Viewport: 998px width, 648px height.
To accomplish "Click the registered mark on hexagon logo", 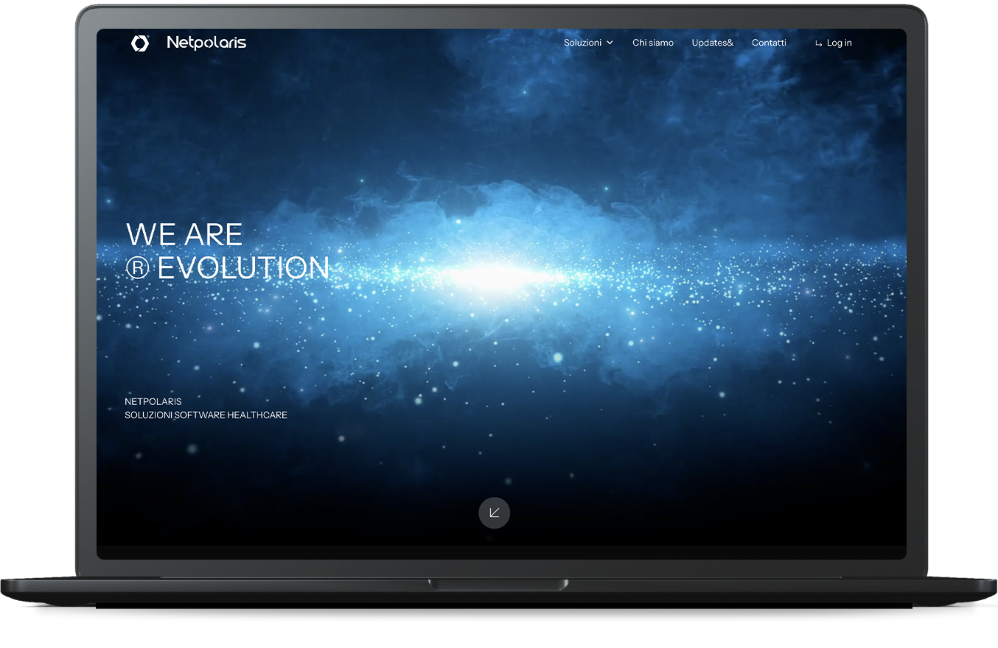I will point(150,36).
